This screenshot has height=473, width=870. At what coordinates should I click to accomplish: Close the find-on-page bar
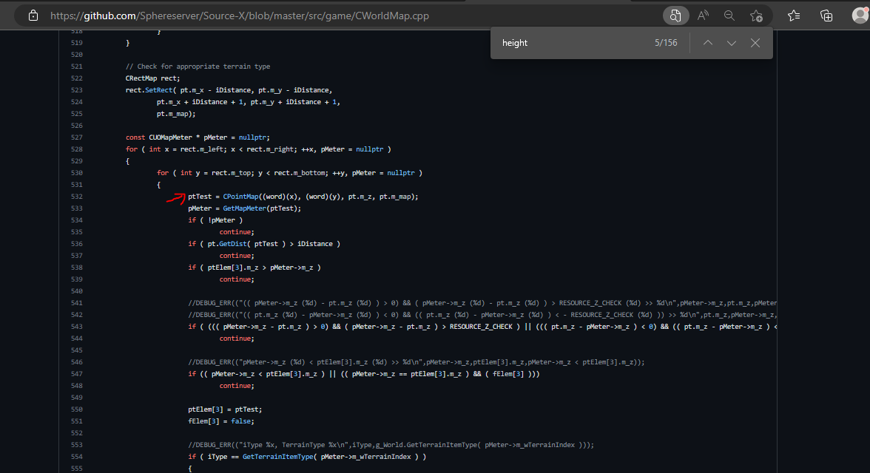755,42
